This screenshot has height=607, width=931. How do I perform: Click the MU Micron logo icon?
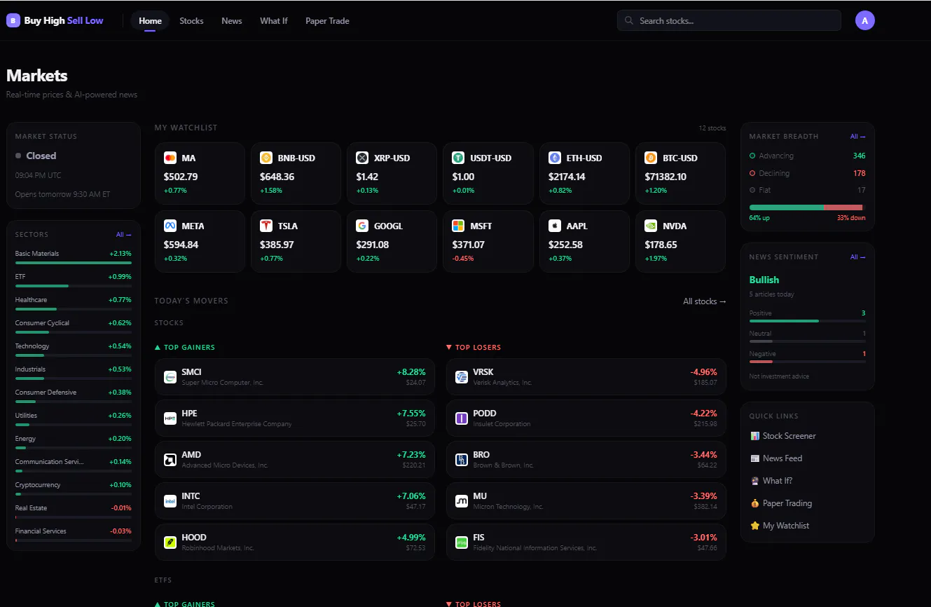click(462, 501)
